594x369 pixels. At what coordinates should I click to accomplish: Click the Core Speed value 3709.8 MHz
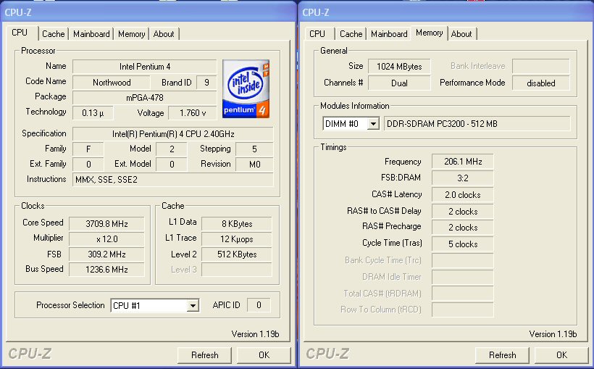coord(106,224)
